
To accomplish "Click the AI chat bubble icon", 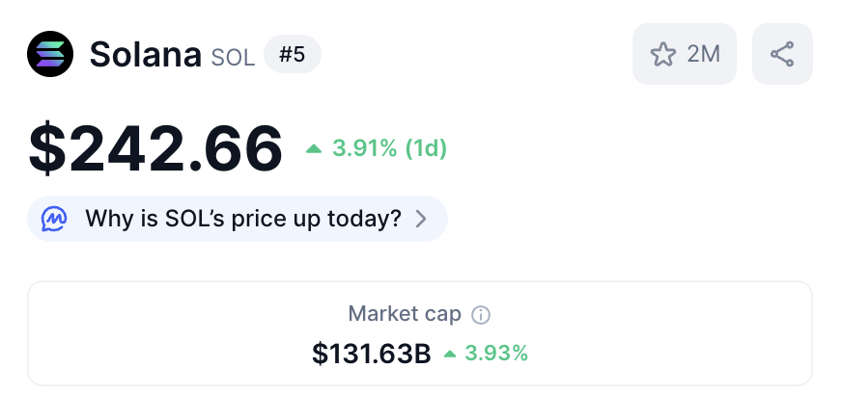I will click(x=54, y=219).
